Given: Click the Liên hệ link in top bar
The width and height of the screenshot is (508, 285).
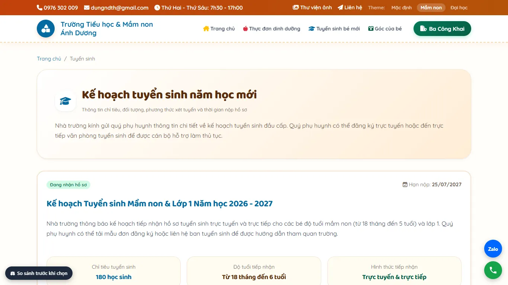Looking at the screenshot, I should (350, 7).
